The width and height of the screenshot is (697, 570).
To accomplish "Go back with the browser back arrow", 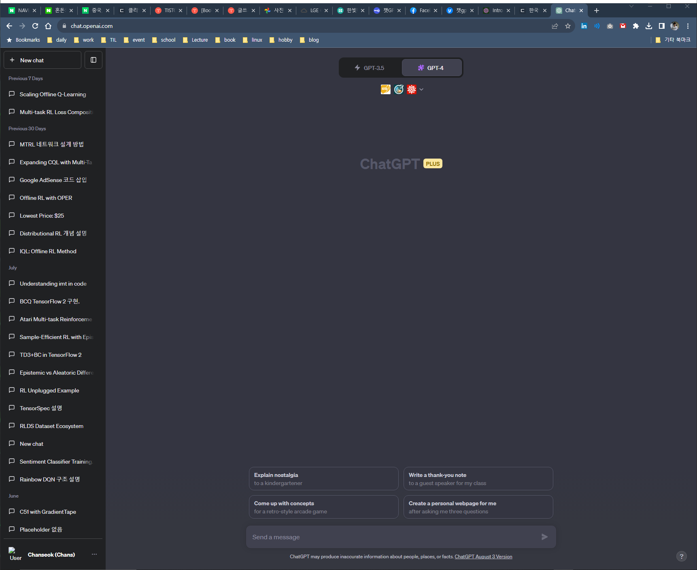I will (9, 26).
